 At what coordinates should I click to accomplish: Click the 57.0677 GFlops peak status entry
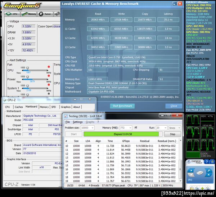tap(113, 185)
